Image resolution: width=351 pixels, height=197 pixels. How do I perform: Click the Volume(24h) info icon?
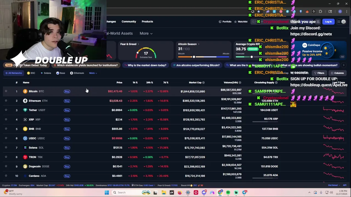pos(240,82)
